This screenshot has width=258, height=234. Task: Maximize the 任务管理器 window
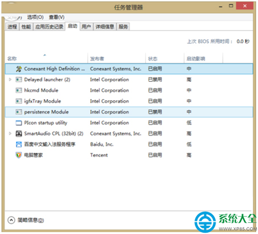231,6
